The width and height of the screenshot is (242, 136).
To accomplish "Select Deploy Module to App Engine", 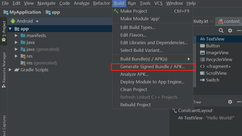I will [x=153, y=82].
